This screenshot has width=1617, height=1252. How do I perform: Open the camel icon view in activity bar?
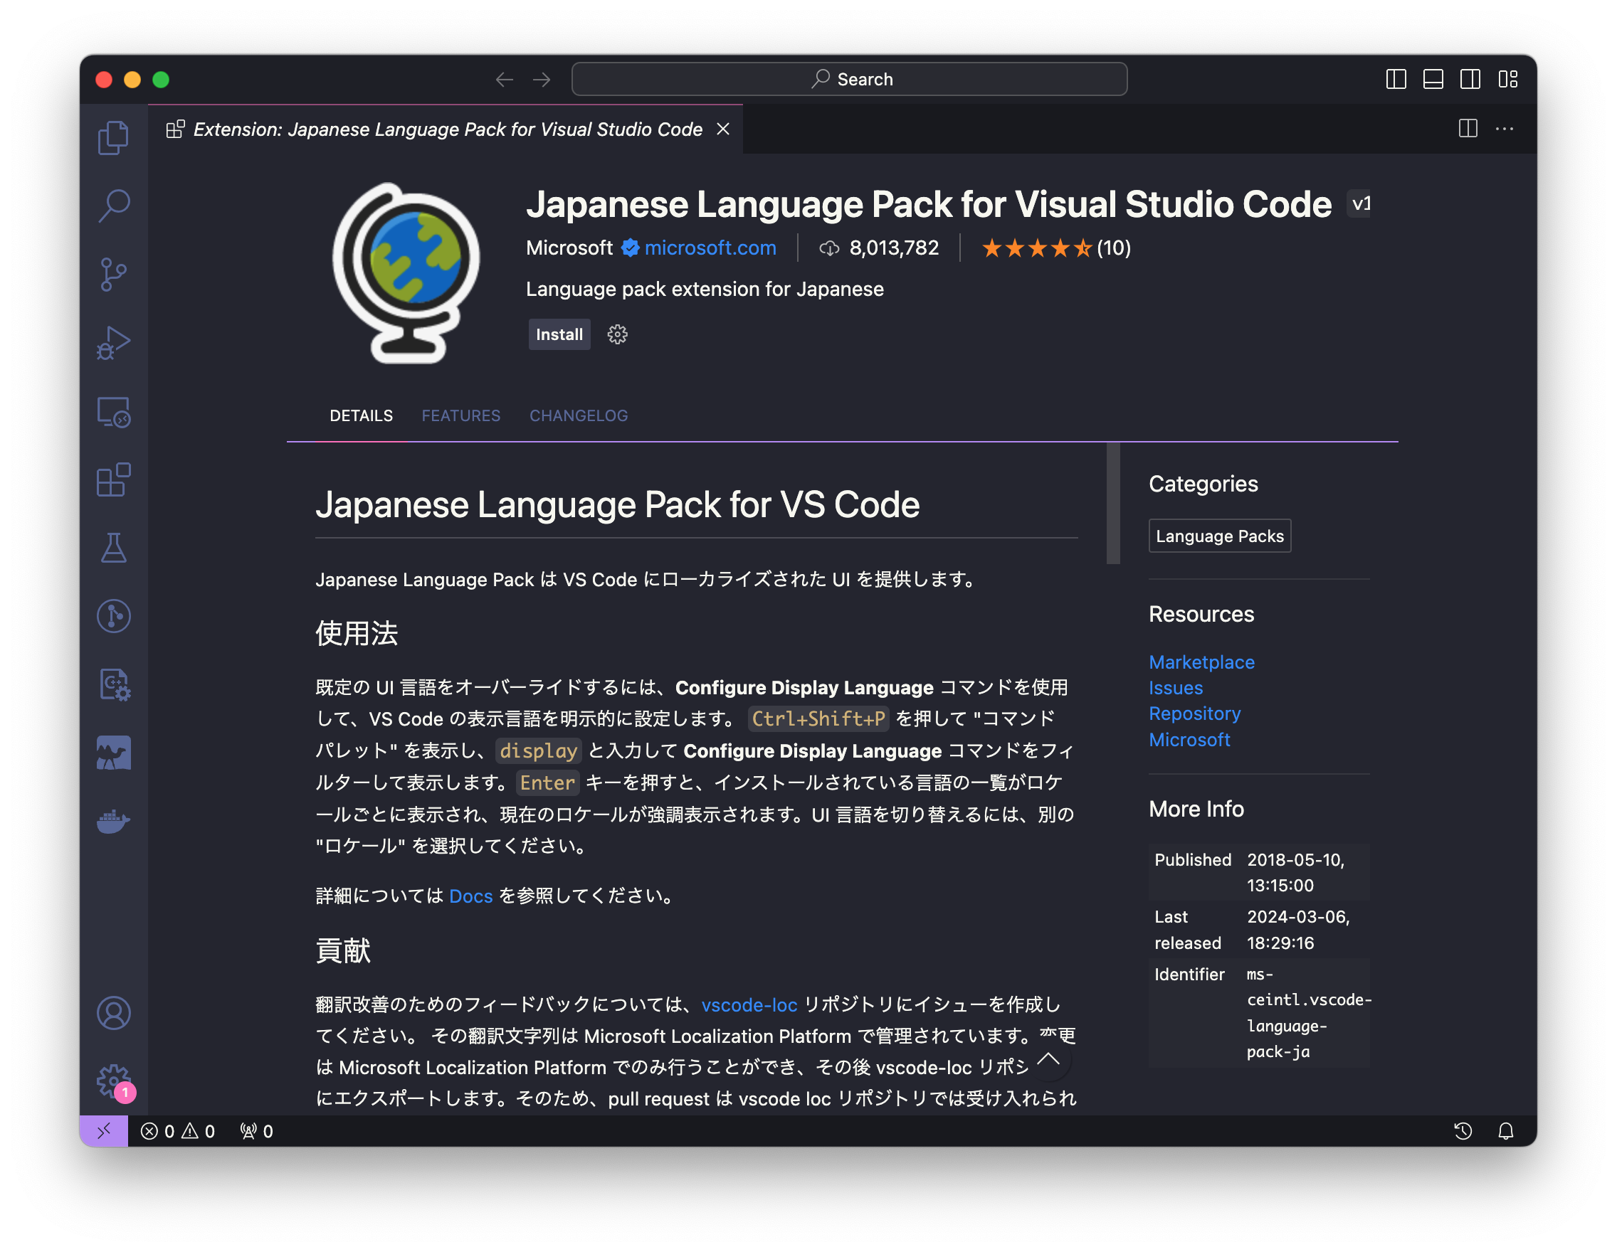coord(113,753)
